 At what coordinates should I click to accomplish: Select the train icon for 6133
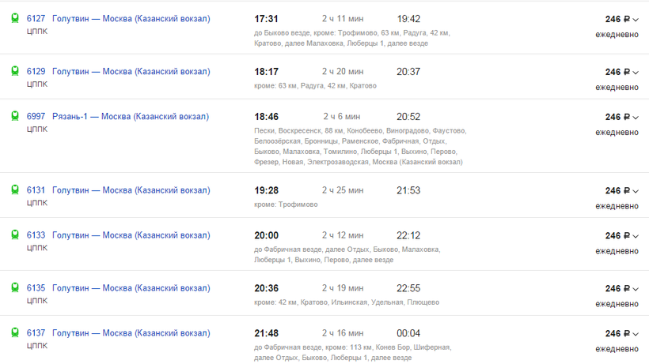click(15, 235)
